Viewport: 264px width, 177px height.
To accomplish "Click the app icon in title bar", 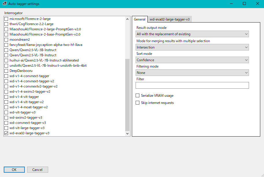I will [x=5, y=4].
